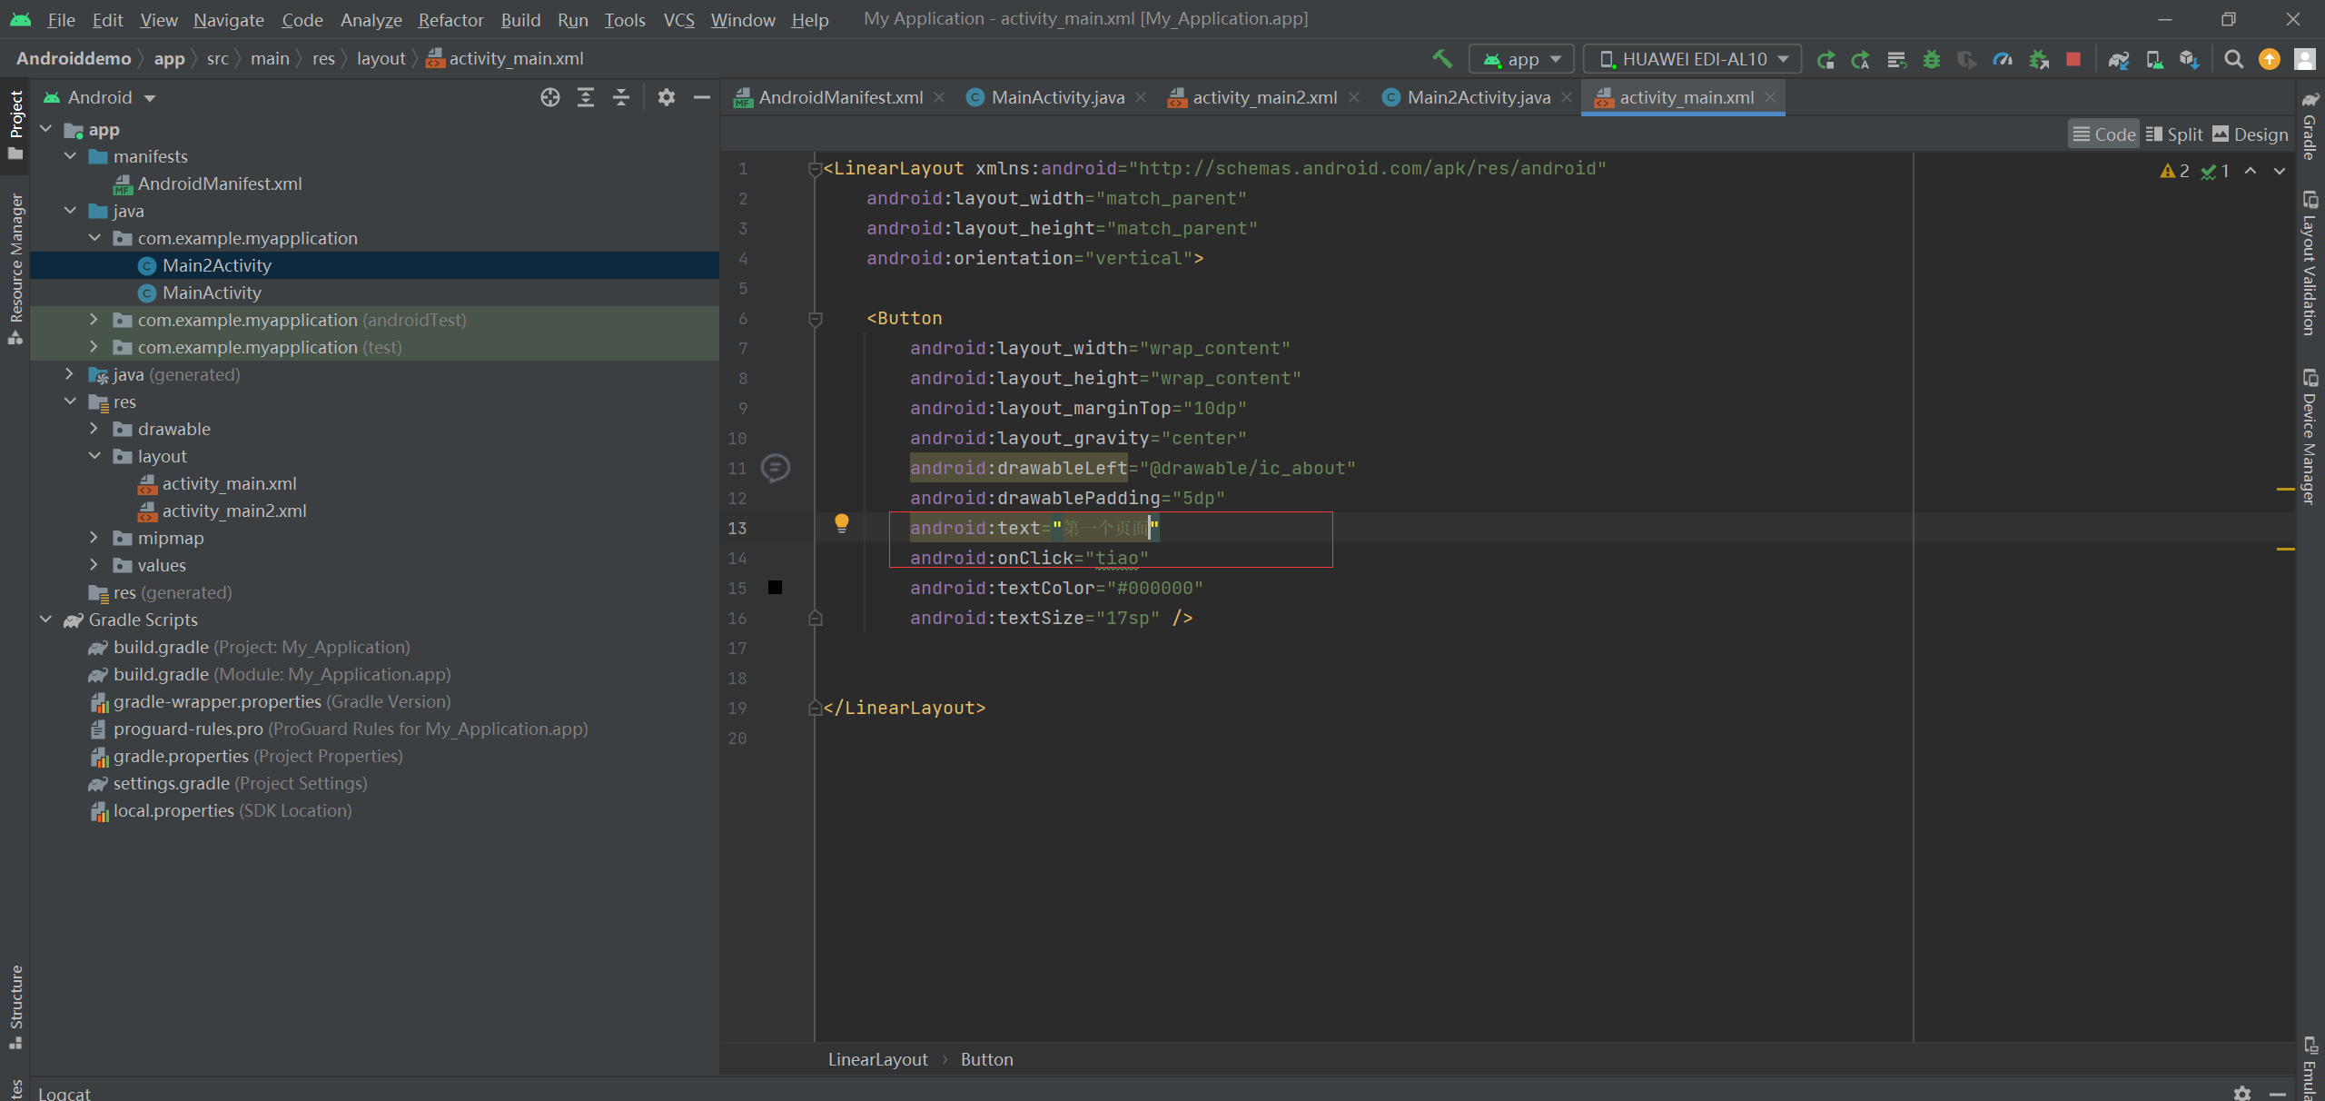The height and width of the screenshot is (1101, 2325).
Task: Open the HUAWEI EDI-AL10 device dropdown
Action: (1693, 59)
